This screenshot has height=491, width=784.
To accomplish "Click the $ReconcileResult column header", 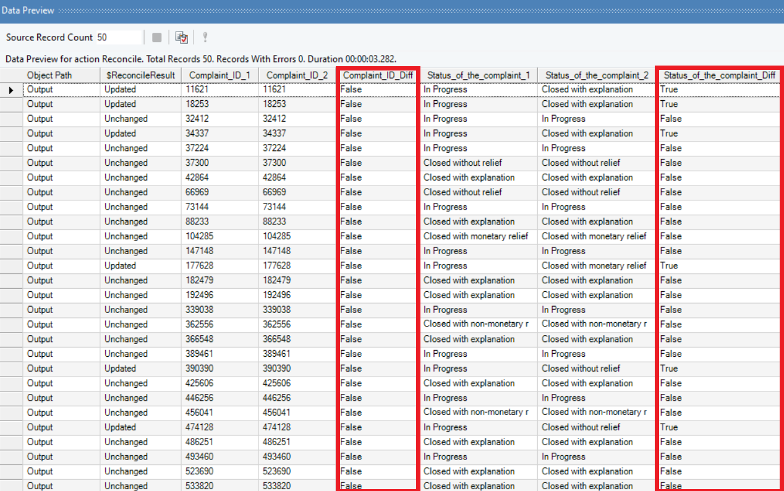I will [x=140, y=75].
